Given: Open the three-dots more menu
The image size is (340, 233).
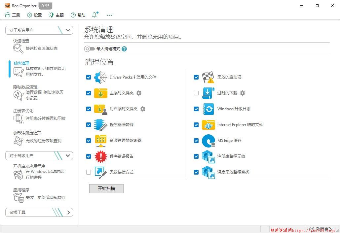Looking at the screenshot, I should coord(110,15).
